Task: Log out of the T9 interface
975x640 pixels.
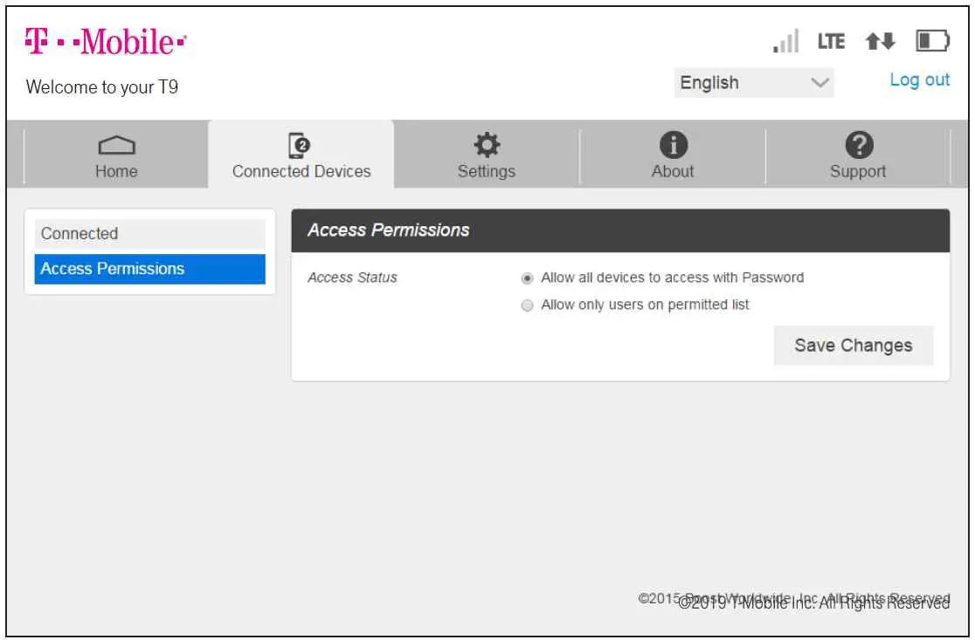Action: 919,79
